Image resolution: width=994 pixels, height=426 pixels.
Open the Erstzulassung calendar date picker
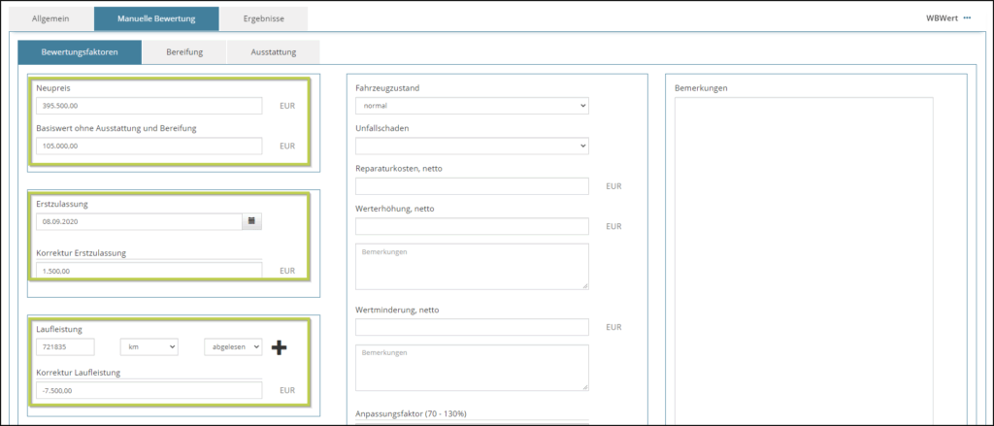(x=252, y=221)
